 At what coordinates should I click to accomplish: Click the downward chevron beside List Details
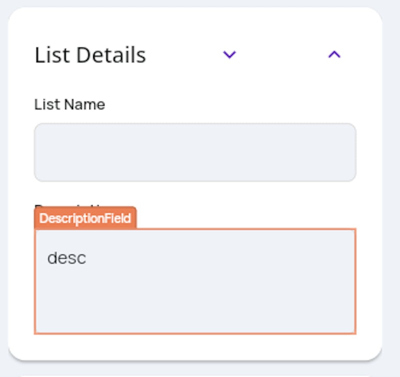click(229, 54)
